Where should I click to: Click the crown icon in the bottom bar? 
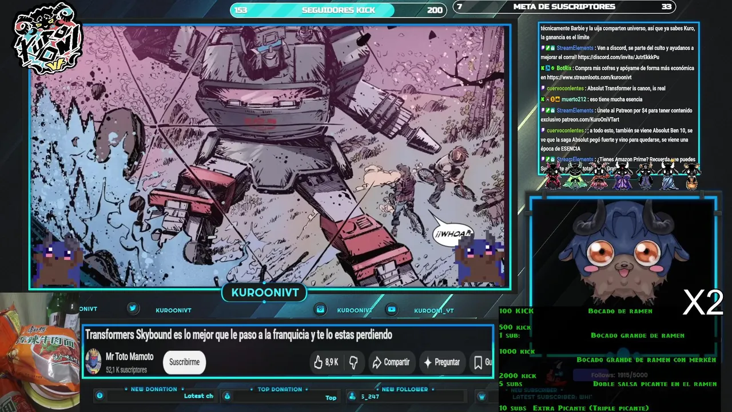coord(482,396)
